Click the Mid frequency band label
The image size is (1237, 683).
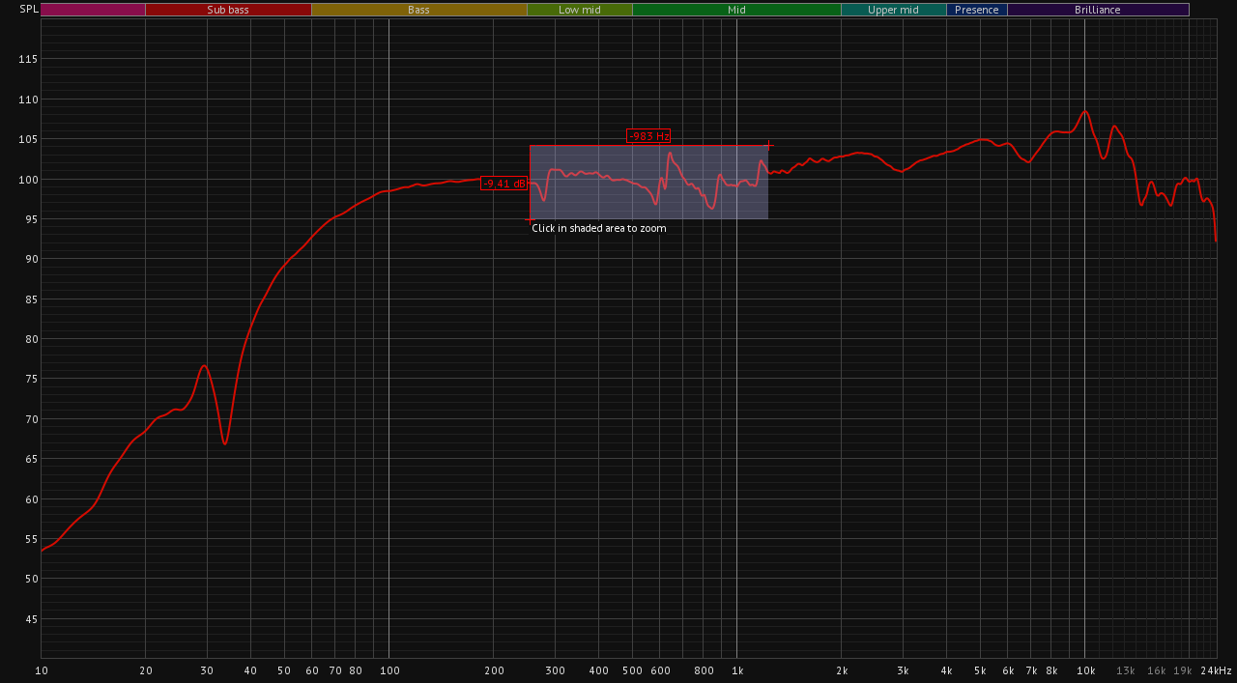(x=736, y=10)
